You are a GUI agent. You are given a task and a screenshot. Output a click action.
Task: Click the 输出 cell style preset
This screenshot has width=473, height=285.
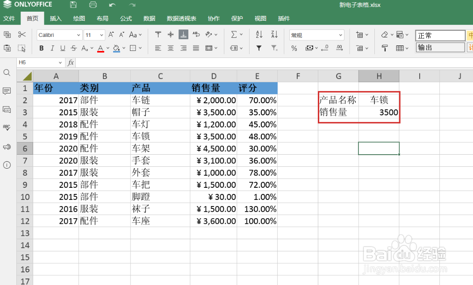[440, 47]
